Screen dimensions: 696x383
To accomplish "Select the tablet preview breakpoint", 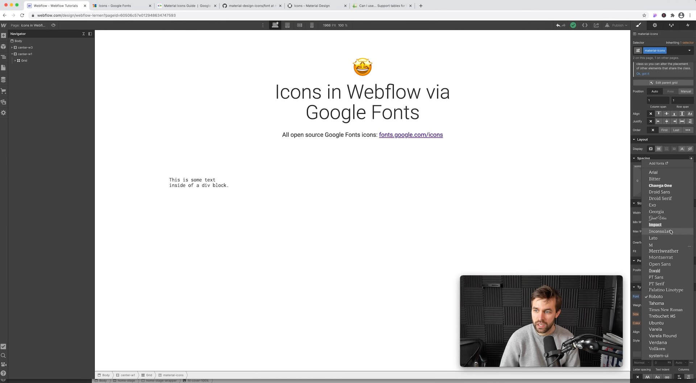I will [x=287, y=25].
